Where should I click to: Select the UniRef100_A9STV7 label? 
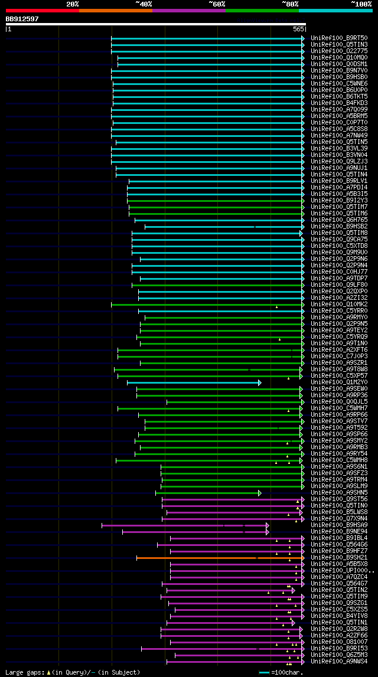[339, 421]
